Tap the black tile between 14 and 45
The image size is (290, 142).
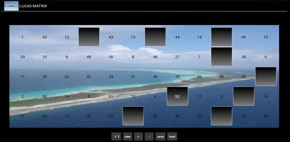(221, 37)
